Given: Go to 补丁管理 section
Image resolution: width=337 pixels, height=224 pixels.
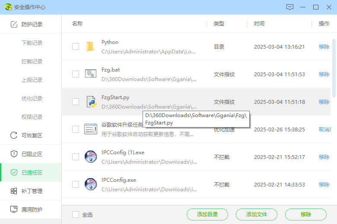Looking at the screenshot, I should (x=31, y=191).
